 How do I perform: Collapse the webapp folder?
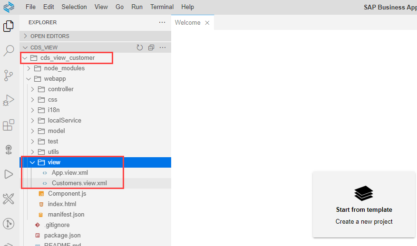point(55,79)
